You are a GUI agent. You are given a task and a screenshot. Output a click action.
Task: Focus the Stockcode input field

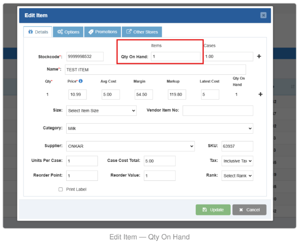(x=85, y=57)
